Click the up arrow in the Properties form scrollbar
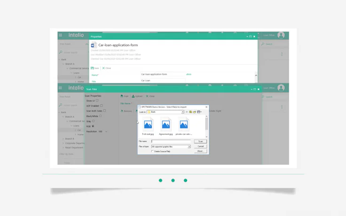The image size is (346, 216). pyautogui.click(x=256, y=76)
